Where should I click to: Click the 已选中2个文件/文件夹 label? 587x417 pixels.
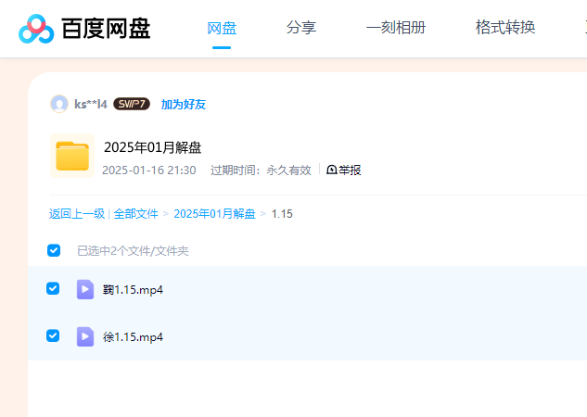tap(133, 251)
